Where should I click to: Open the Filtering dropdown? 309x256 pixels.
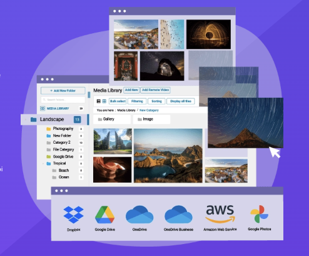pos(137,101)
